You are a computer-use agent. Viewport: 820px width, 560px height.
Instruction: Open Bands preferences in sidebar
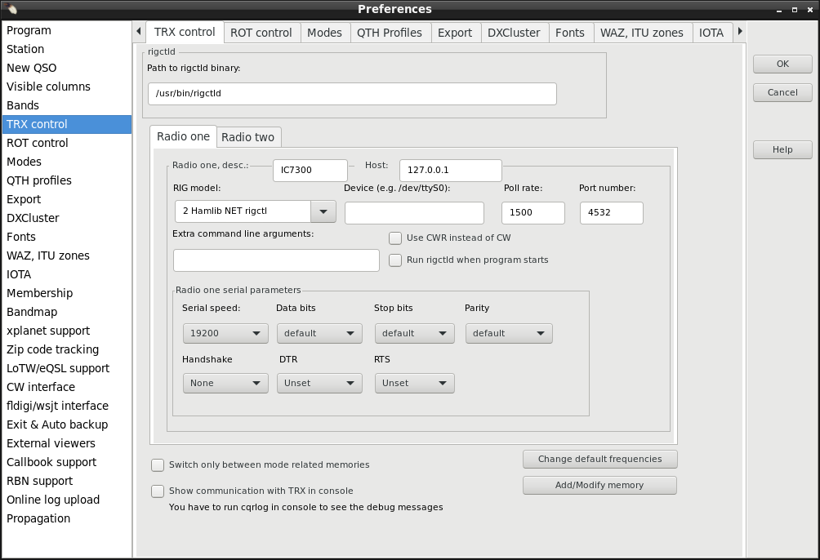pos(67,105)
